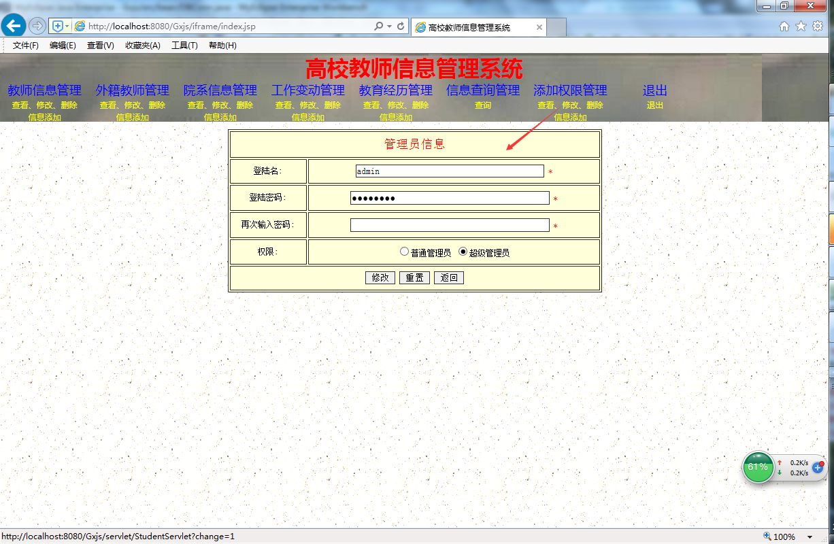834x544 pixels.
Task: Click the Home icon in the browser
Action: pyautogui.click(x=784, y=27)
